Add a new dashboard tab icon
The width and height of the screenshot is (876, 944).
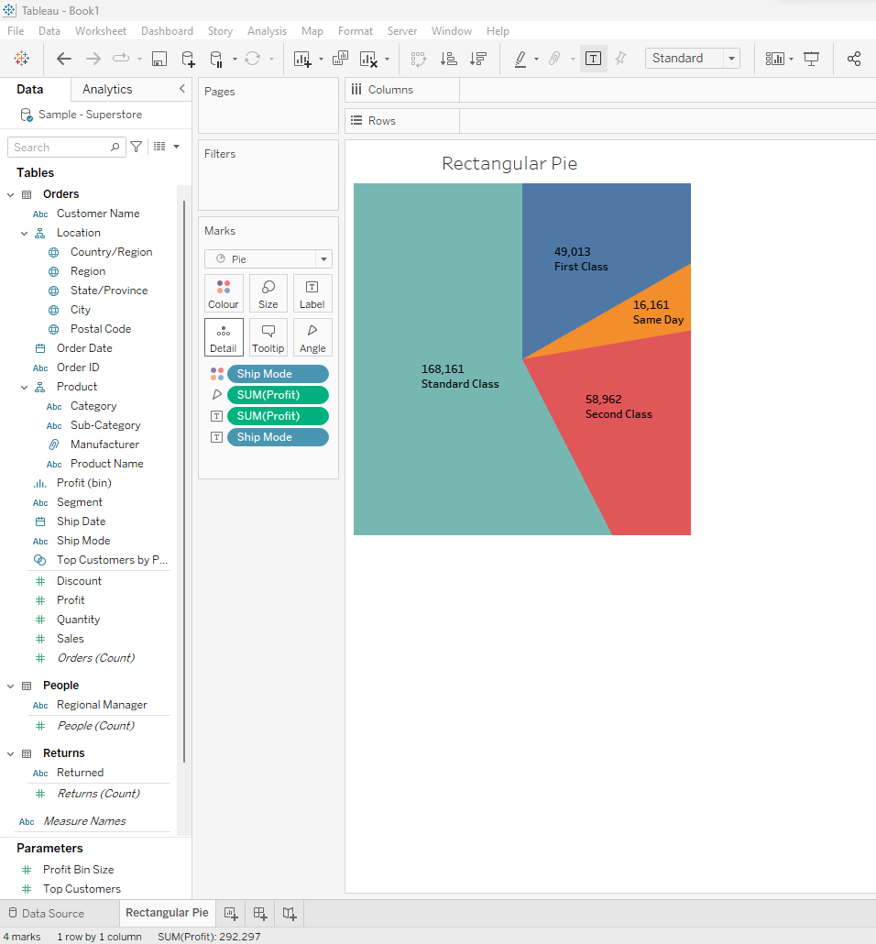[x=260, y=913]
